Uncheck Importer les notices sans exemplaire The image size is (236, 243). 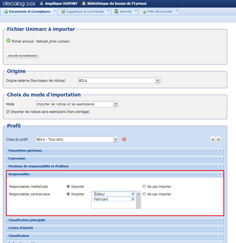[x=7, y=112]
